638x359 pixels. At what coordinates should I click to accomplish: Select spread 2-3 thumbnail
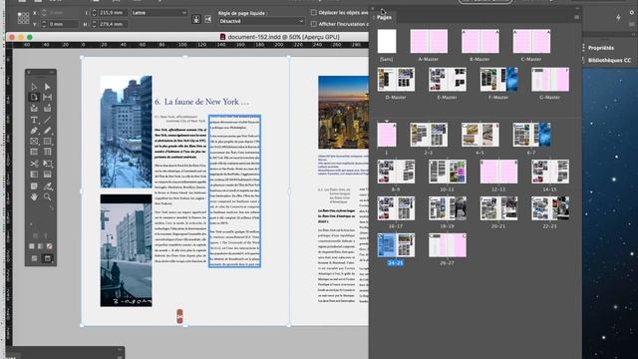pyautogui.click(x=429, y=135)
